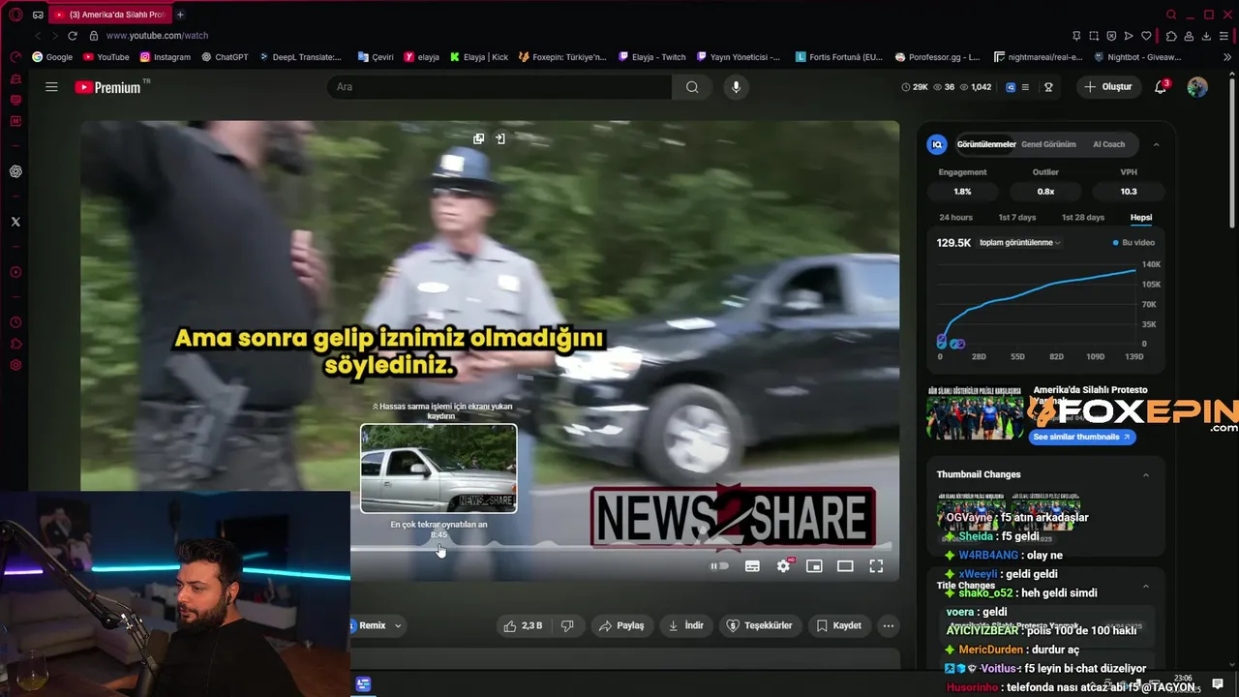
Task: Like the video (2,3 B)
Action: point(522,626)
